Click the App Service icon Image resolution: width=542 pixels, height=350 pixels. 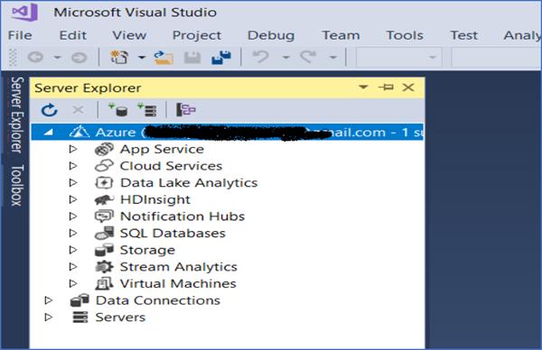click(x=104, y=149)
